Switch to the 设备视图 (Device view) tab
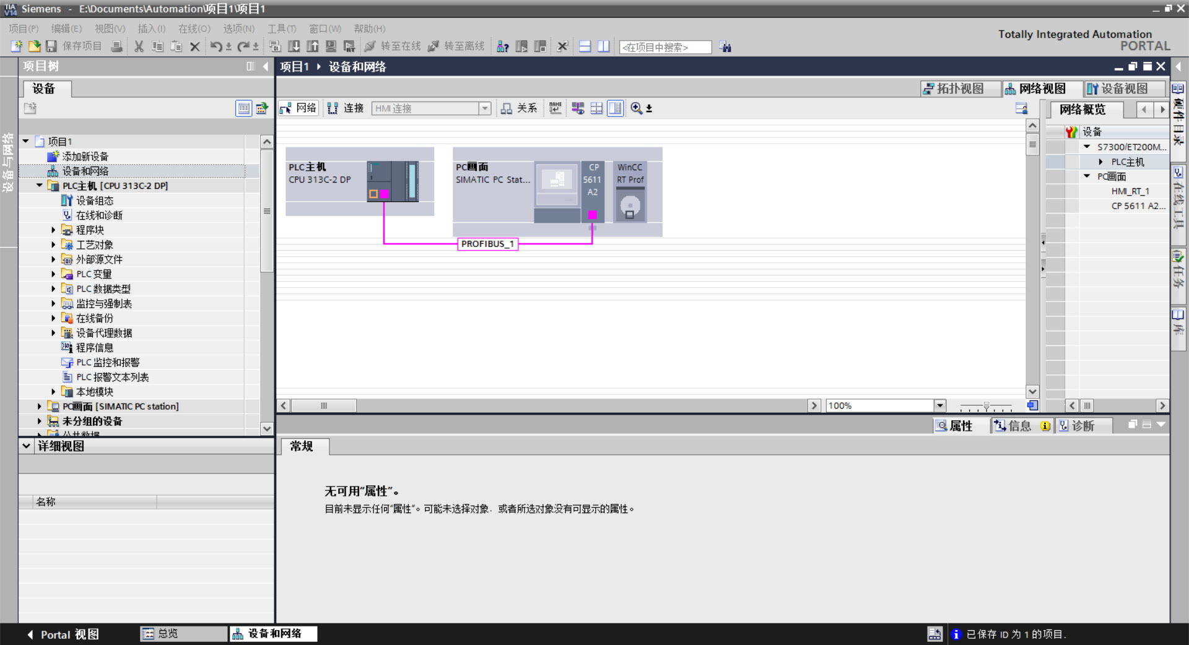The image size is (1189, 645). coord(1124,89)
